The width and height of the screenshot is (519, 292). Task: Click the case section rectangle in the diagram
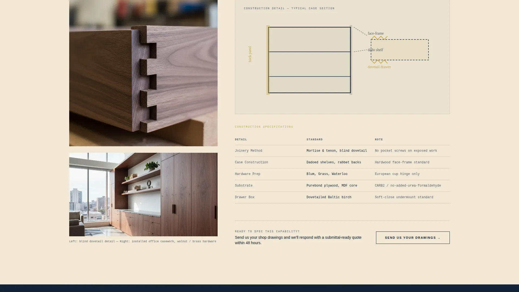click(310, 60)
